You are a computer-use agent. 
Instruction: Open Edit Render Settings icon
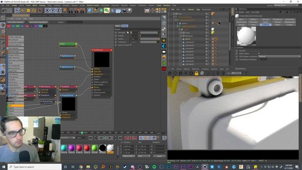83,10
